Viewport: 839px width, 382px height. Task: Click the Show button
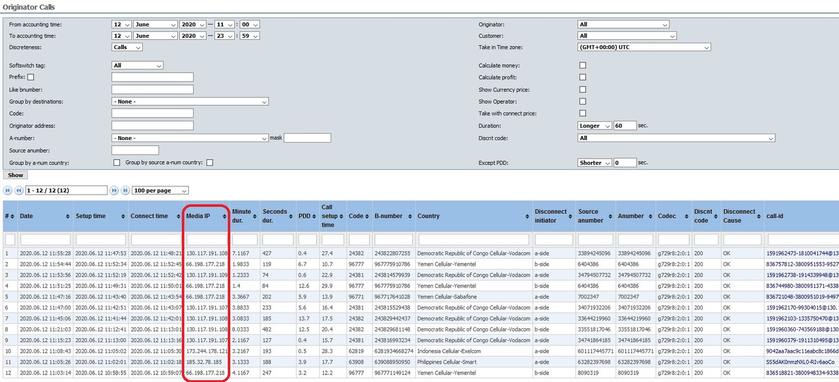tap(15, 175)
